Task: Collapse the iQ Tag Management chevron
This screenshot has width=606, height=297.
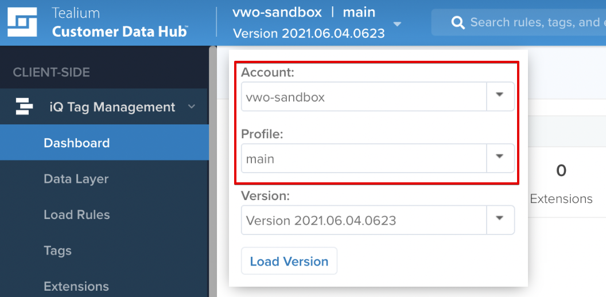Action: [192, 107]
